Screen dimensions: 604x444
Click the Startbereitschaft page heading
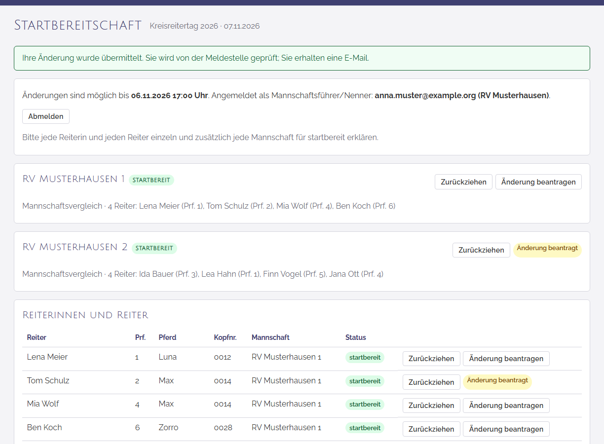point(78,26)
